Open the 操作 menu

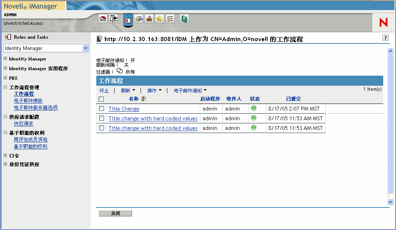point(155,90)
